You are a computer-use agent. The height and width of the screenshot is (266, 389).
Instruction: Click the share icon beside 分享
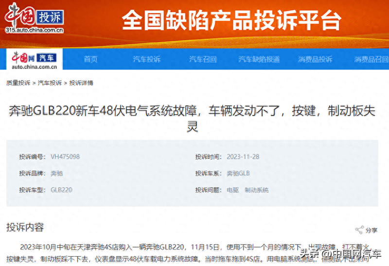[359, 230]
